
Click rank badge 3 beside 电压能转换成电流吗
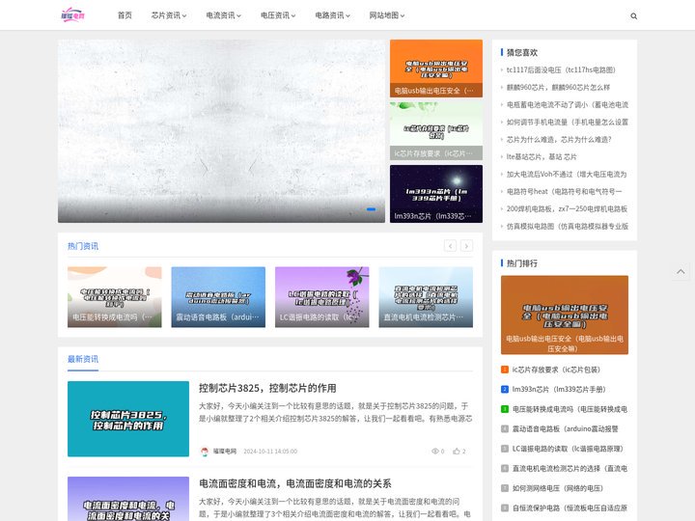click(505, 409)
